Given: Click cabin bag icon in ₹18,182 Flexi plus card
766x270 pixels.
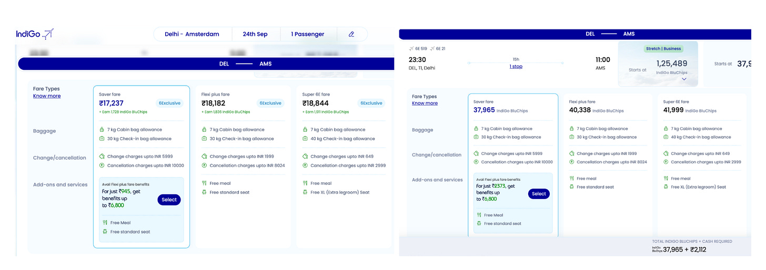Looking at the screenshot, I should coord(204,129).
